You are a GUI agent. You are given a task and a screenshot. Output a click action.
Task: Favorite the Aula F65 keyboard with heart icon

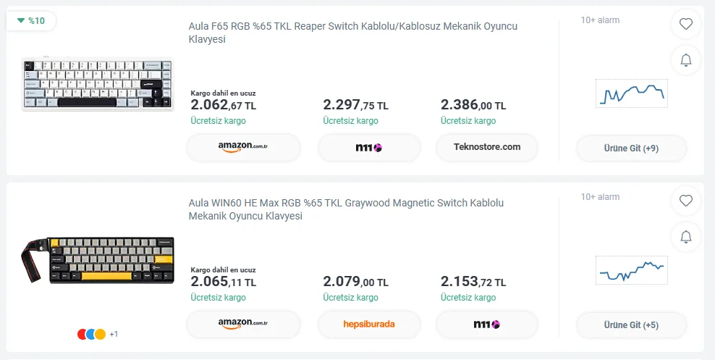click(x=686, y=24)
